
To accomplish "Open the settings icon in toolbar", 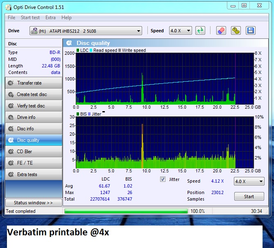I will tap(236, 31).
